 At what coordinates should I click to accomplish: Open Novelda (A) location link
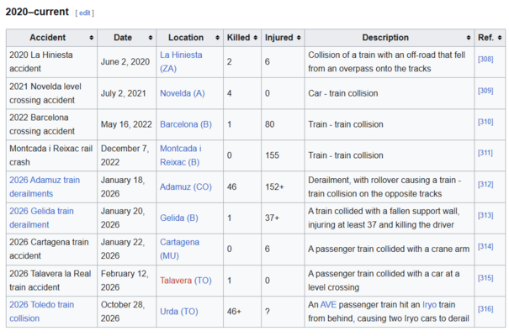tap(182, 93)
